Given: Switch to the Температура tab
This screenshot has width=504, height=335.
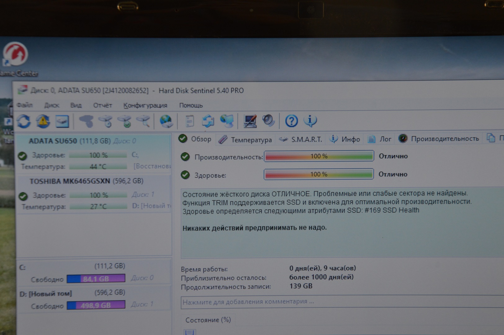Looking at the screenshot, I should tap(246, 140).
